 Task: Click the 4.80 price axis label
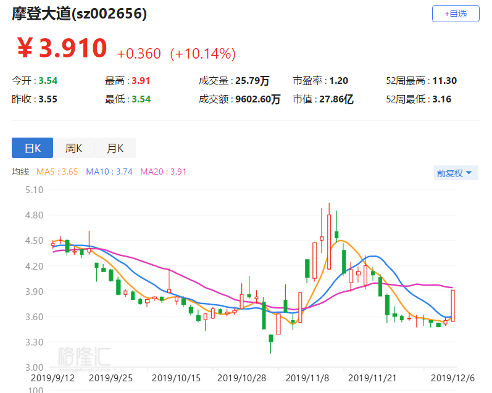(x=34, y=215)
